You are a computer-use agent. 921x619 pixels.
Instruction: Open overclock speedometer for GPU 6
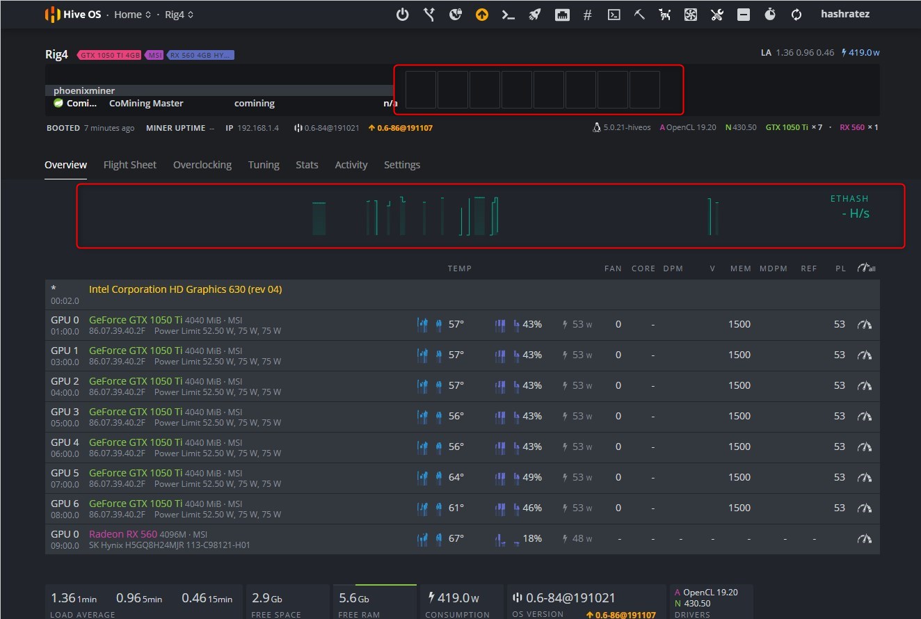[865, 508]
